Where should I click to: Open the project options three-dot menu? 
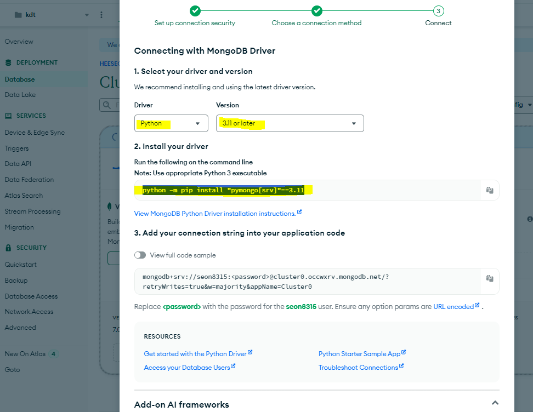coord(101,15)
